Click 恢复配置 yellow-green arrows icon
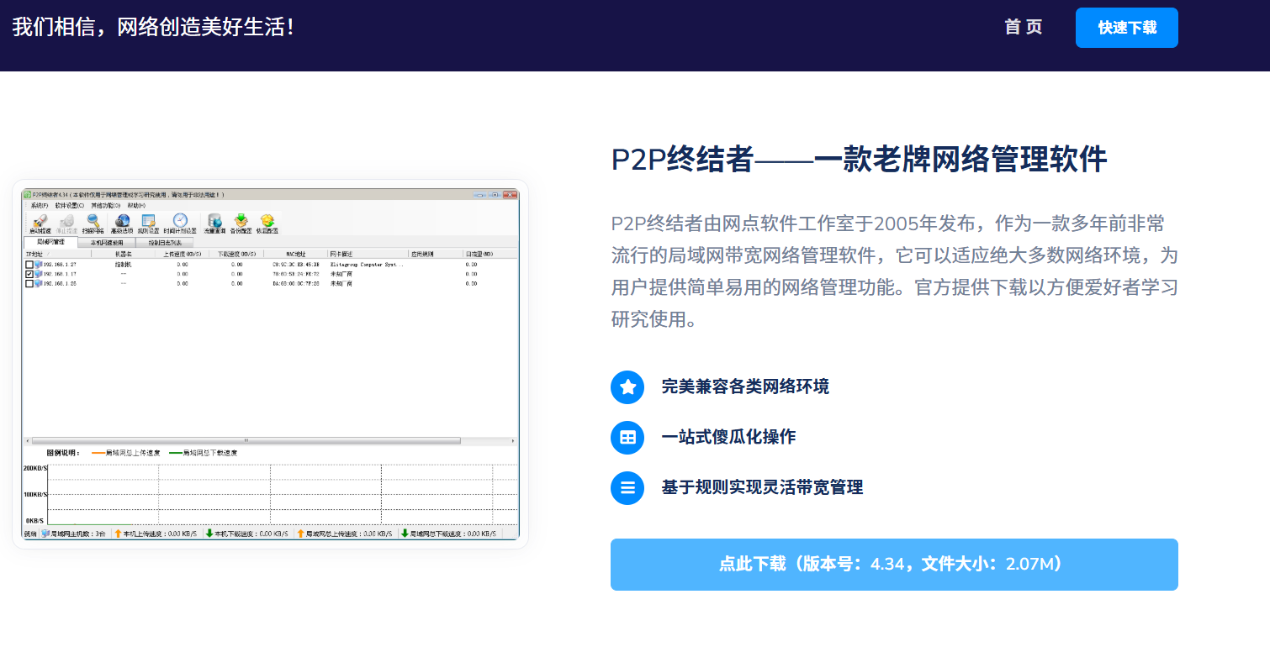This screenshot has width=1270, height=652. pos(267,221)
